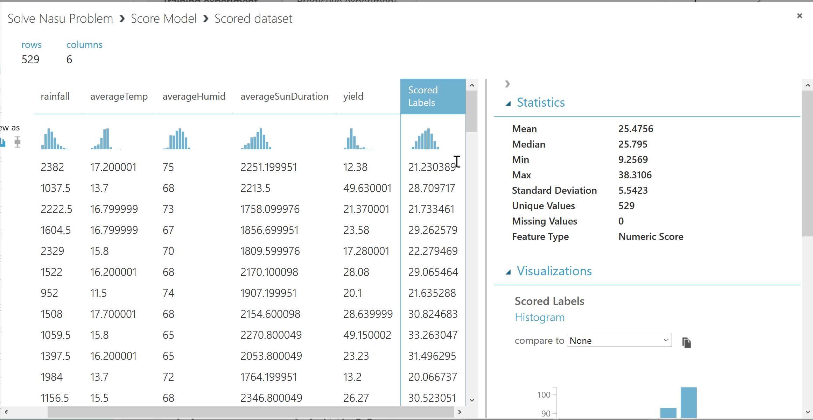
Task: Collapse the right panel with the chevron arrow
Action: (x=507, y=84)
